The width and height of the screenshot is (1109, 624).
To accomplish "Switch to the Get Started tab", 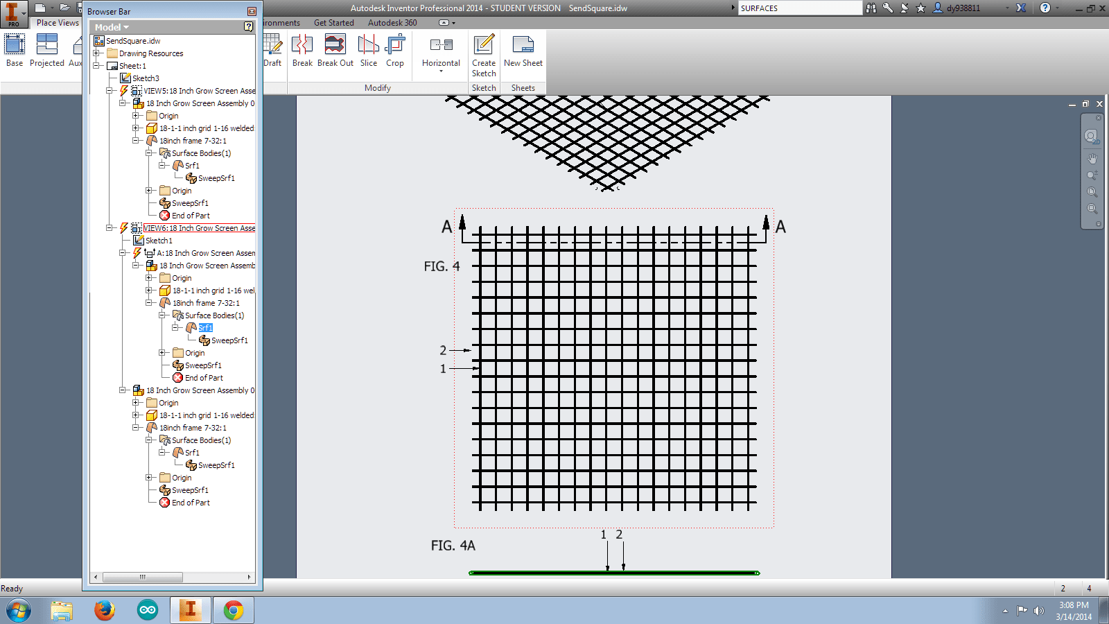I will pos(334,22).
